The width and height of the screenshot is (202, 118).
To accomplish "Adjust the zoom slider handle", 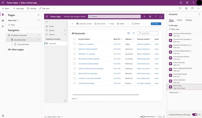I will click(143, 117).
